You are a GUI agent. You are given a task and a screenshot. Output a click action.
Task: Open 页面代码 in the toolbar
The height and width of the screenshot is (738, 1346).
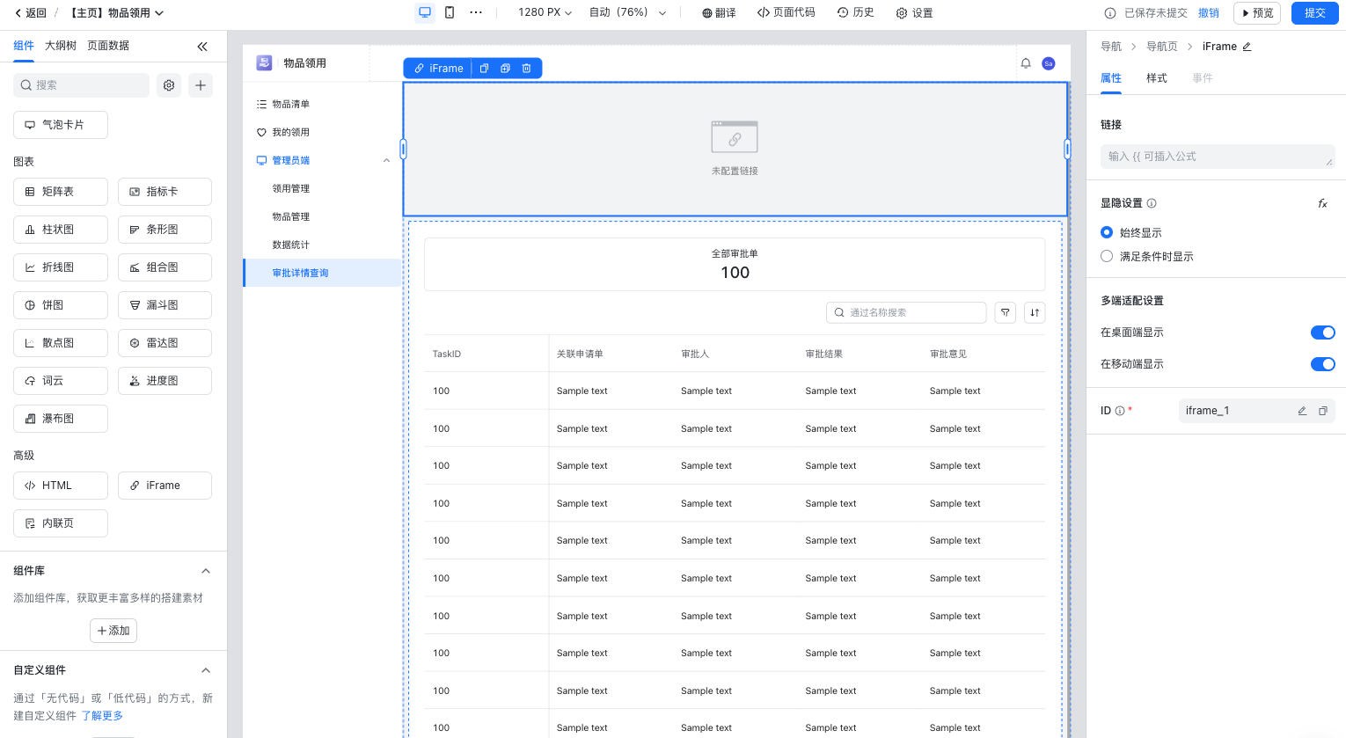[x=786, y=12]
